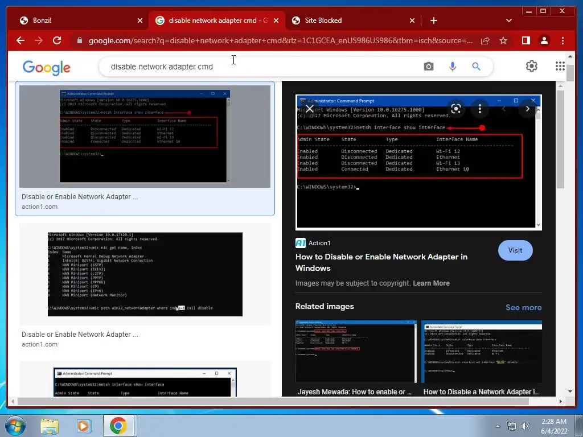The width and height of the screenshot is (583, 437).
Task: Open more options for previewed image
Action: pos(479,109)
